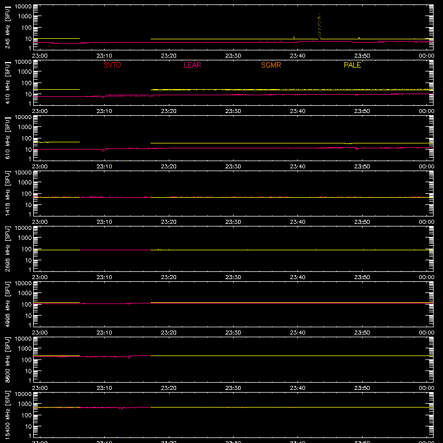Select the 245 MHz [SFU] axis label

8,27
